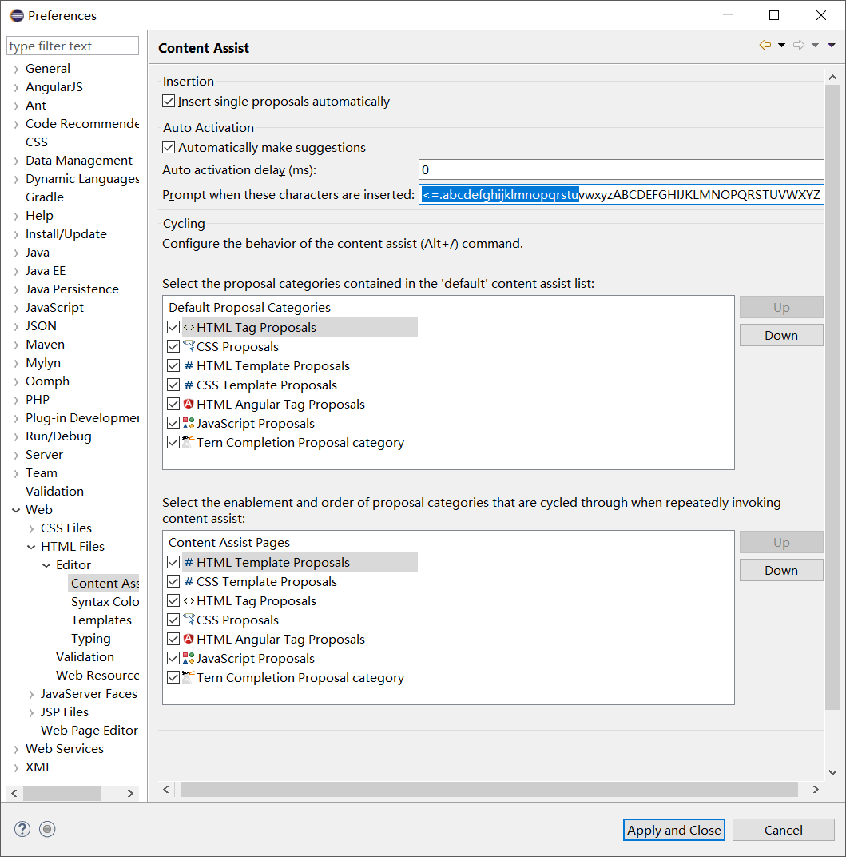Click the tree panel horizontal scrollbar thumb
The image size is (846, 857).
[x=62, y=793]
